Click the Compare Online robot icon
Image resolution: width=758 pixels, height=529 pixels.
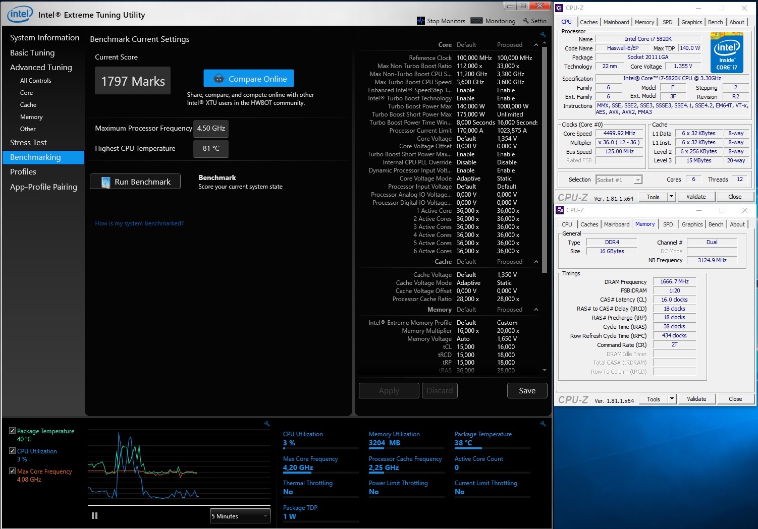click(x=219, y=79)
